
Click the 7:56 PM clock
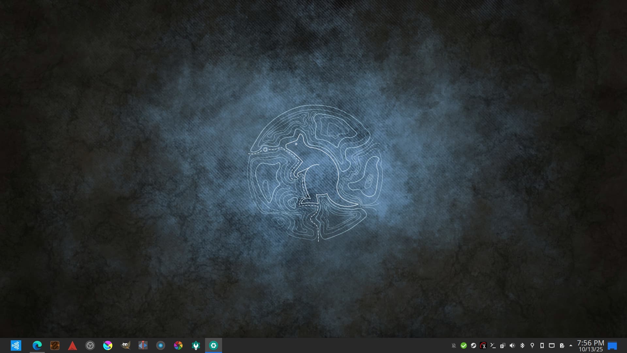(x=590, y=345)
